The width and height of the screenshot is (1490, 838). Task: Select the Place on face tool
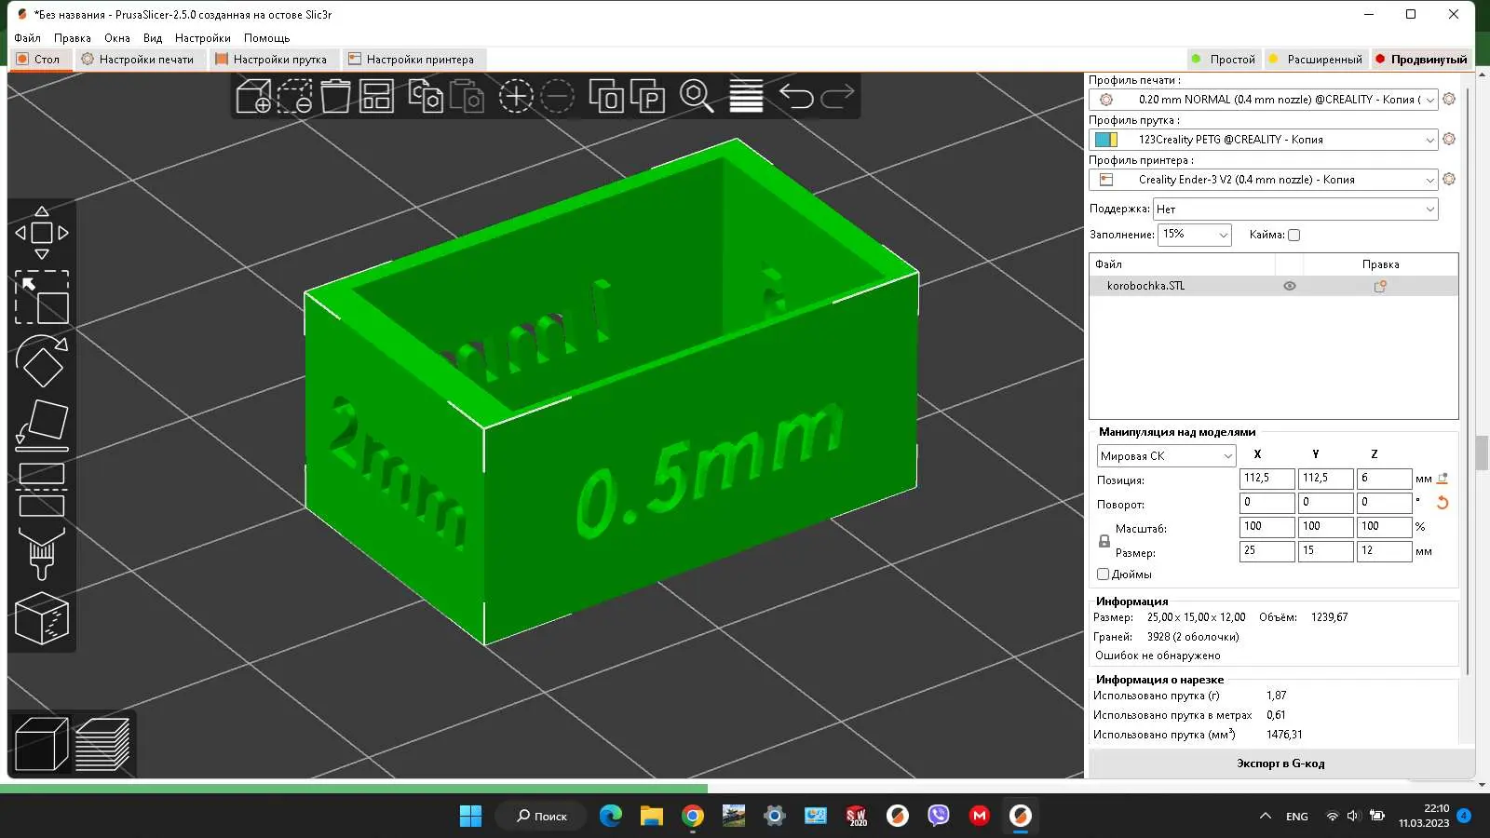pos(42,426)
